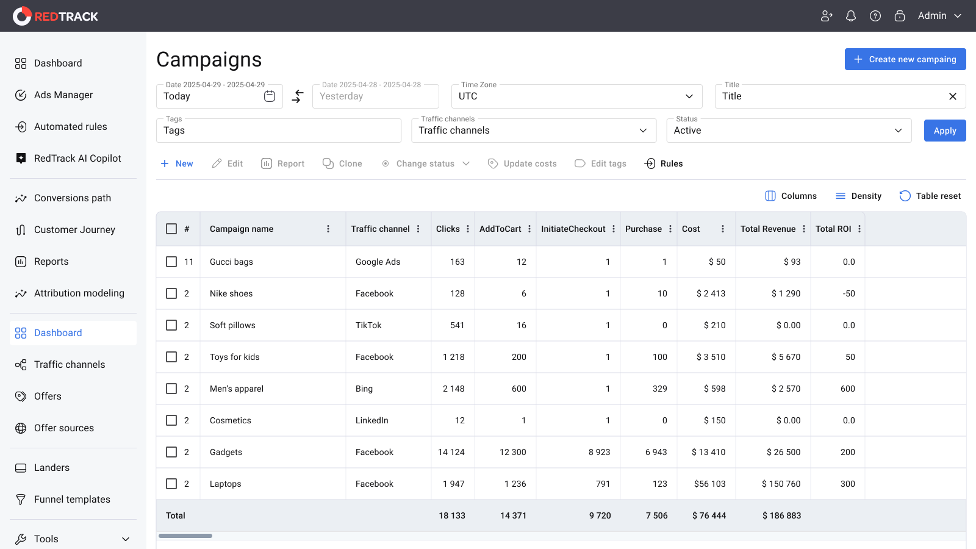This screenshot has width=976, height=549.
Task: Open the Rules toolbar option
Action: (x=664, y=163)
